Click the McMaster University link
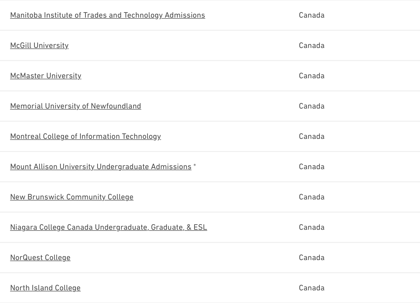The image size is (420, 303). (x=46, y=76)
